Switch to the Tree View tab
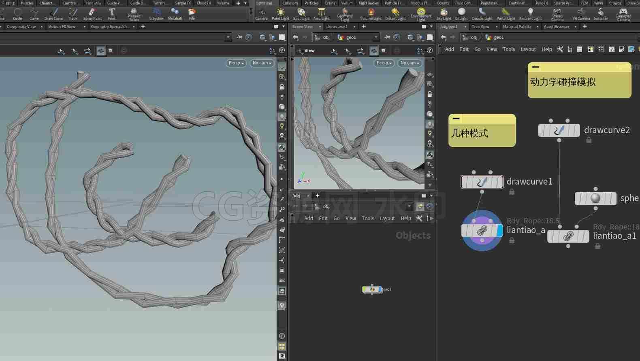The height and width of the screenshot is (361, 640). coord(480,27)
